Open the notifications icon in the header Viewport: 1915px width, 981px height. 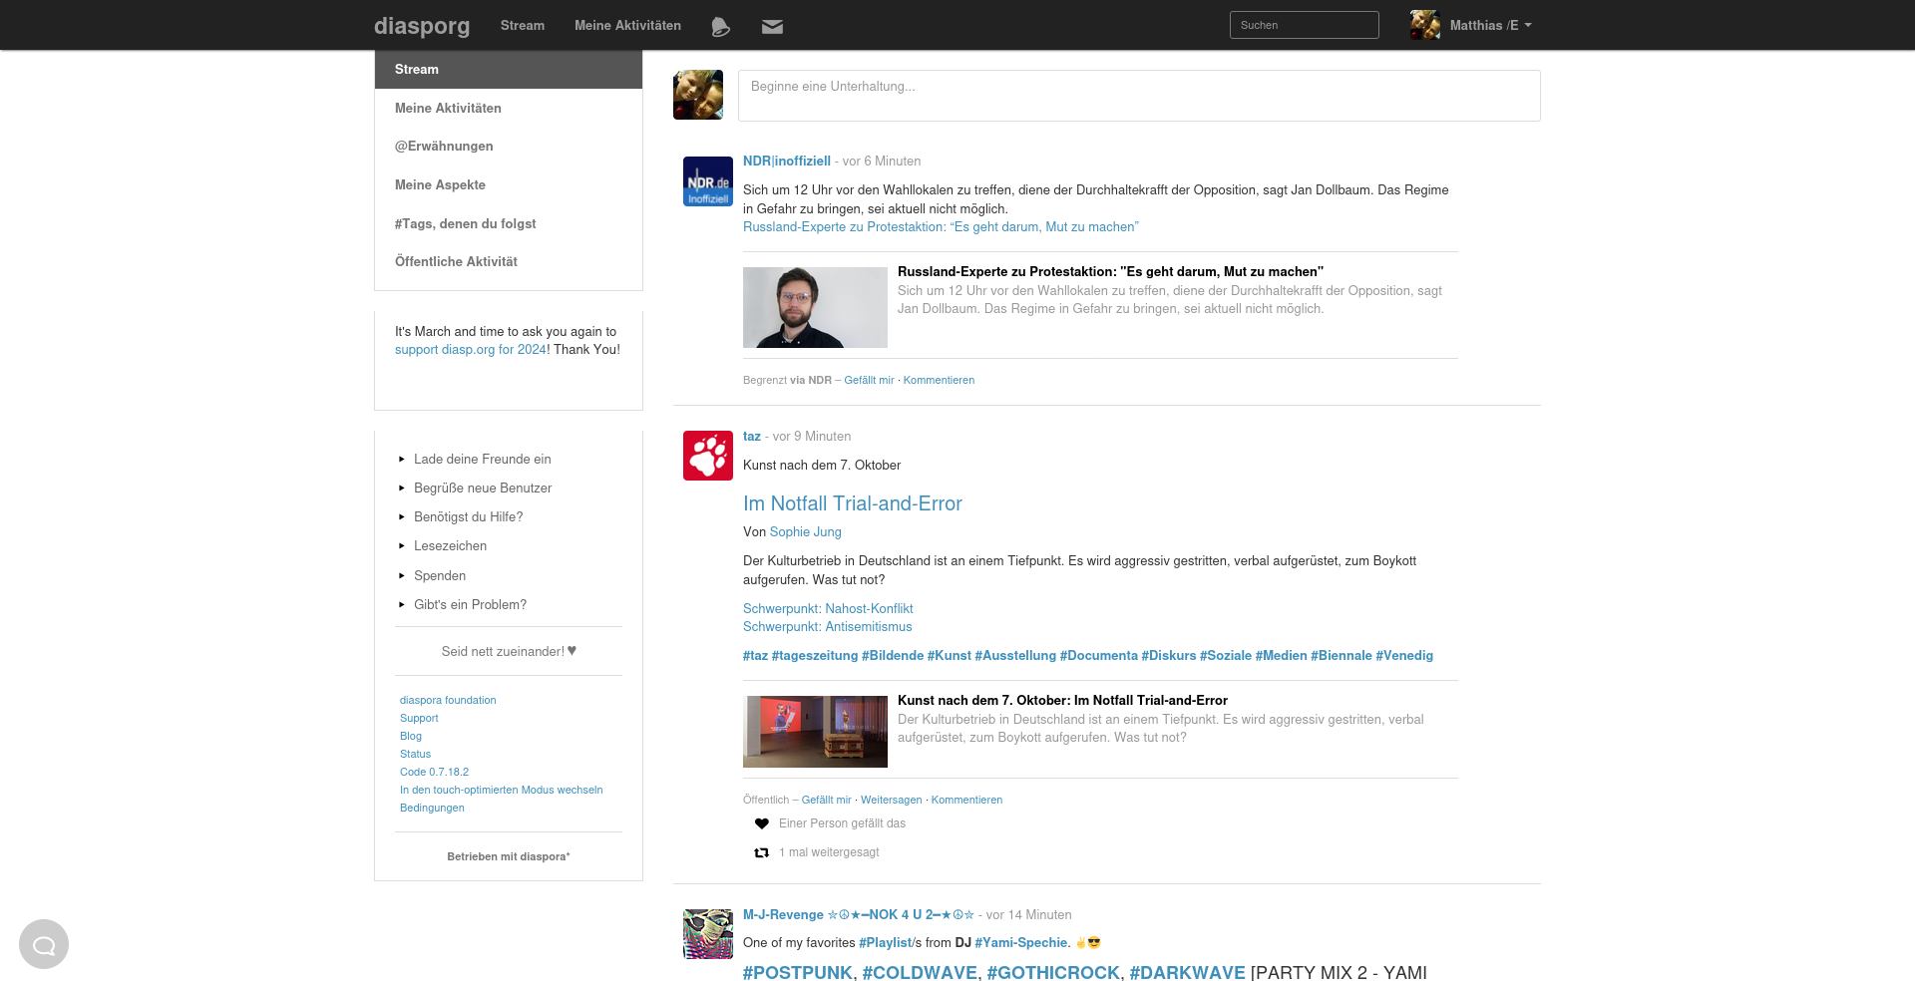click(x=720, y=27)
